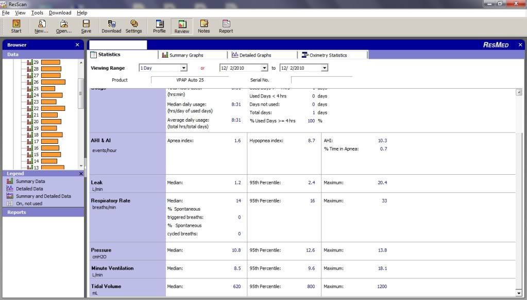Expand the Viewing Range 1 Day dropdown
Image resolution: width=527 pixels, height=300 pixels.
point(183,68)
